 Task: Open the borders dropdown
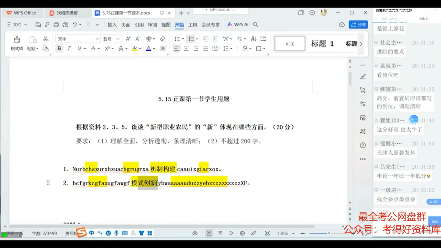point(264,49)
